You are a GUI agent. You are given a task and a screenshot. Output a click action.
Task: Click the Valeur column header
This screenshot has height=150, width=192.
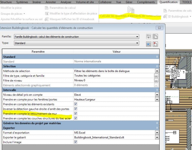(x=116, y=52)
